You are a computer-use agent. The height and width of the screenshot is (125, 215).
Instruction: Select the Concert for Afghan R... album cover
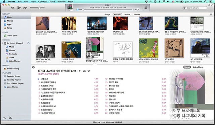(43, 23)
